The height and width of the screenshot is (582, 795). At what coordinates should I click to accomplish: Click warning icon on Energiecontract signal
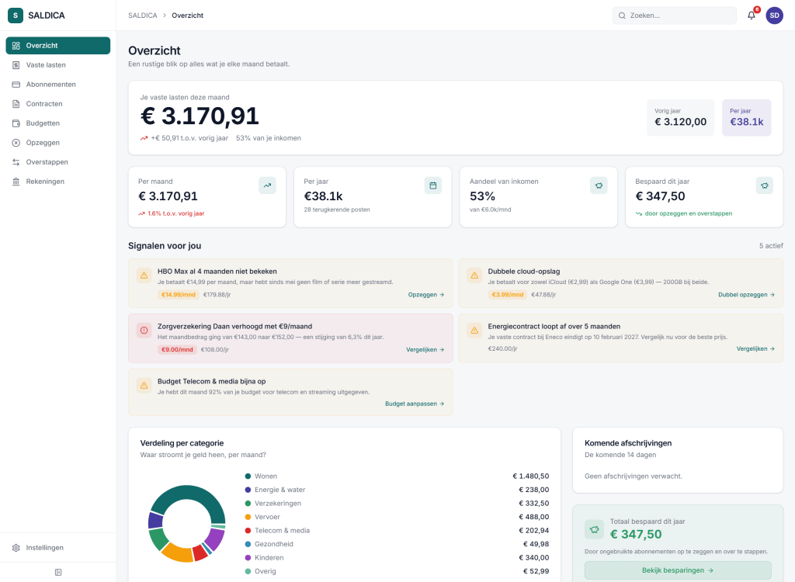474,330
